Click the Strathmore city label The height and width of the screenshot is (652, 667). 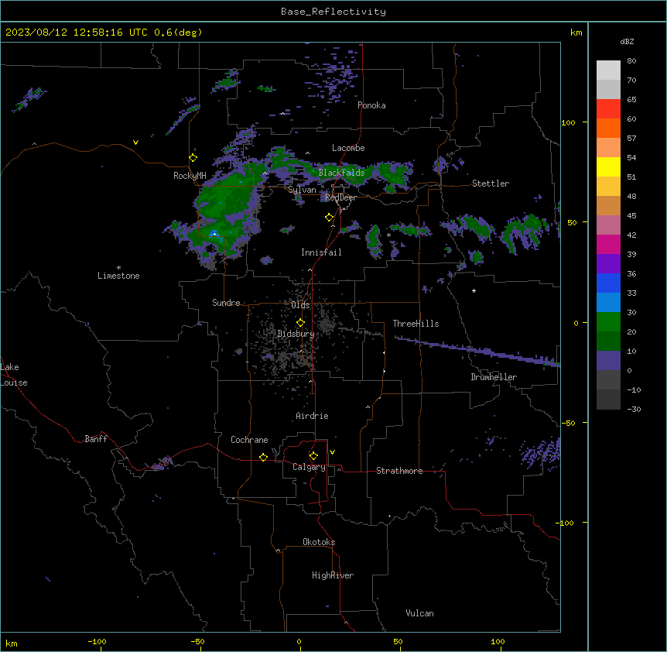point(399,471)
